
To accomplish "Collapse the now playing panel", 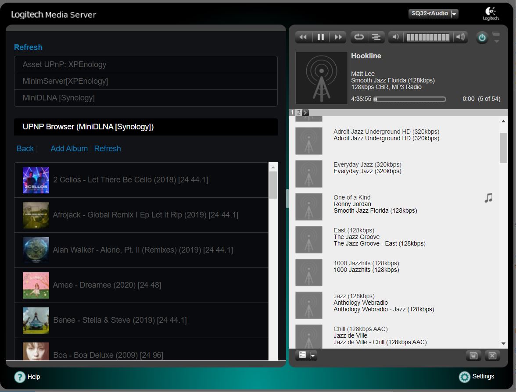I will (x=496, y=37).
